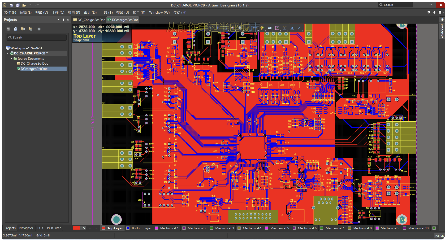Click the Undo arrow in the title bar
Viewport: 445px width, 240px height.
pyautogui.click(x=31, y=5)
